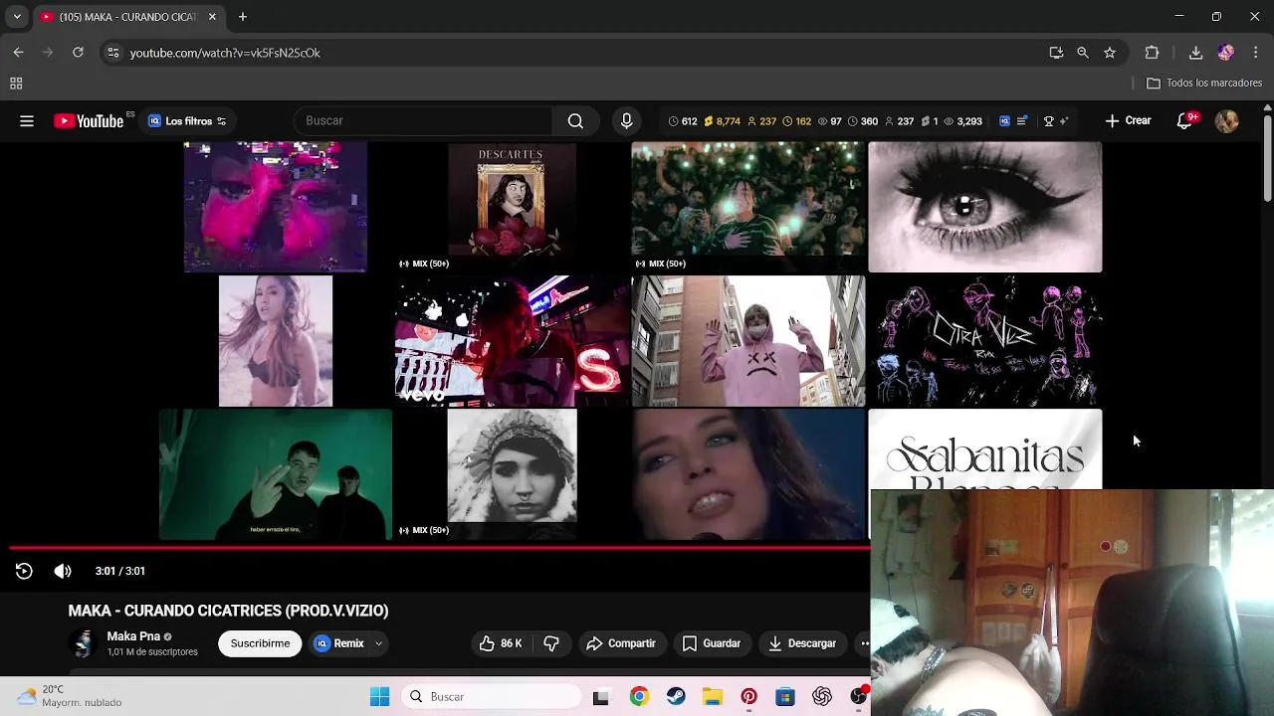The height and width of the screenshot is (716, 1274).
Task: Expand the Remix dropdown arrow
Action: [x=378, y=643]
